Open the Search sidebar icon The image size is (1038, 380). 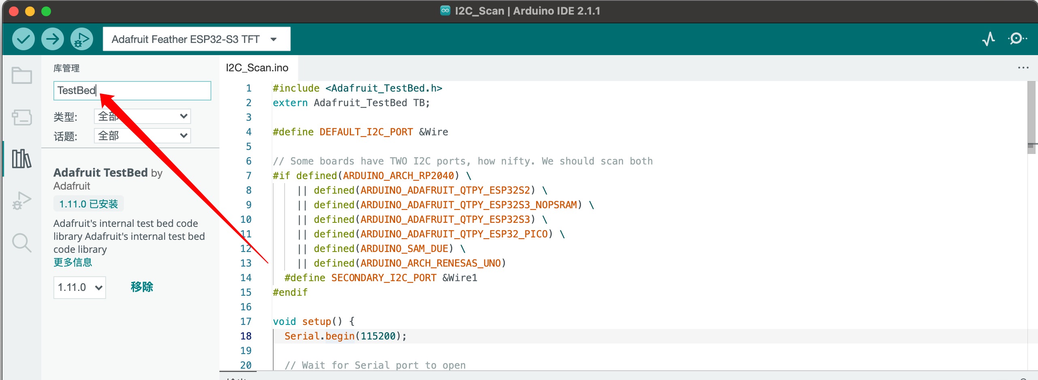[22, 243]
